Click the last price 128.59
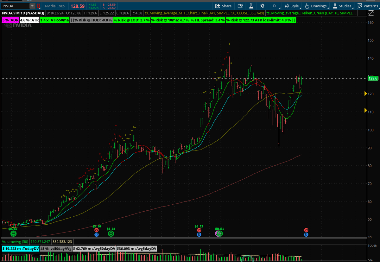The image size is (380, 262). pyautogui.click(x=78, y=6)
